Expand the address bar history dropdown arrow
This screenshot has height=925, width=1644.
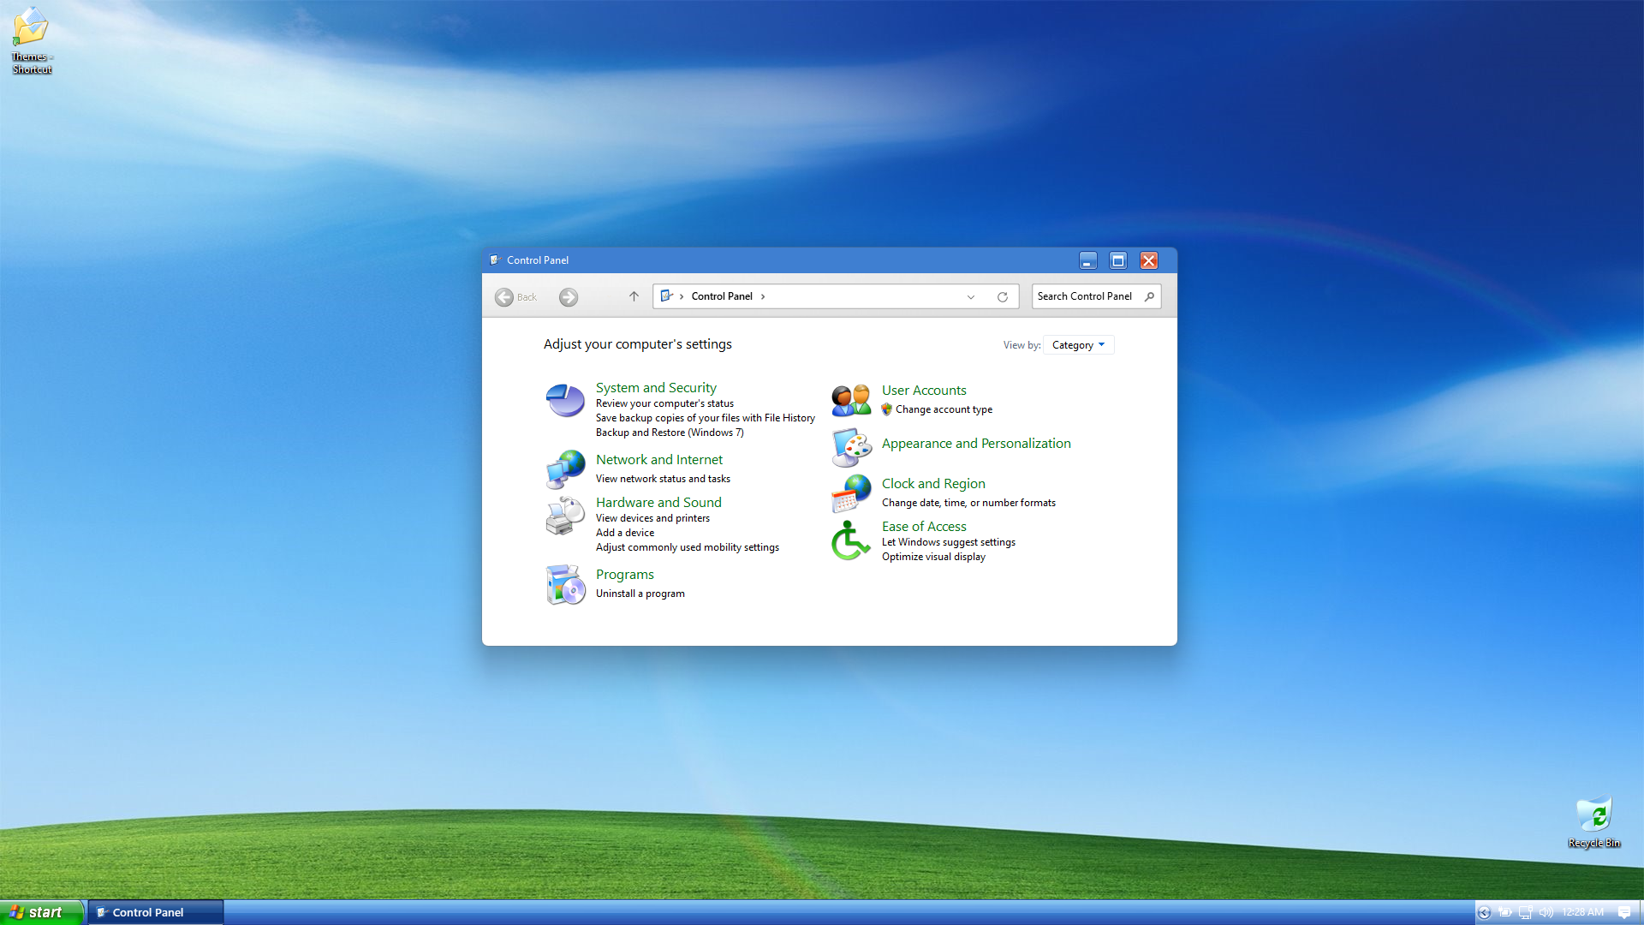click(x=971, y=297)
